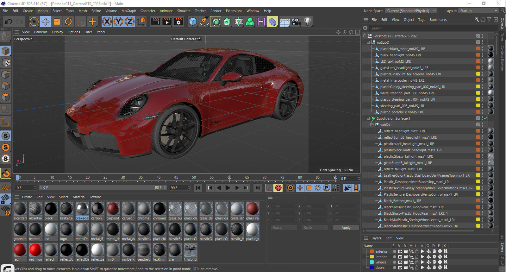Screen dimensions: 506x272
Task: Add a Cube primitive object
Action: point(193,22)
